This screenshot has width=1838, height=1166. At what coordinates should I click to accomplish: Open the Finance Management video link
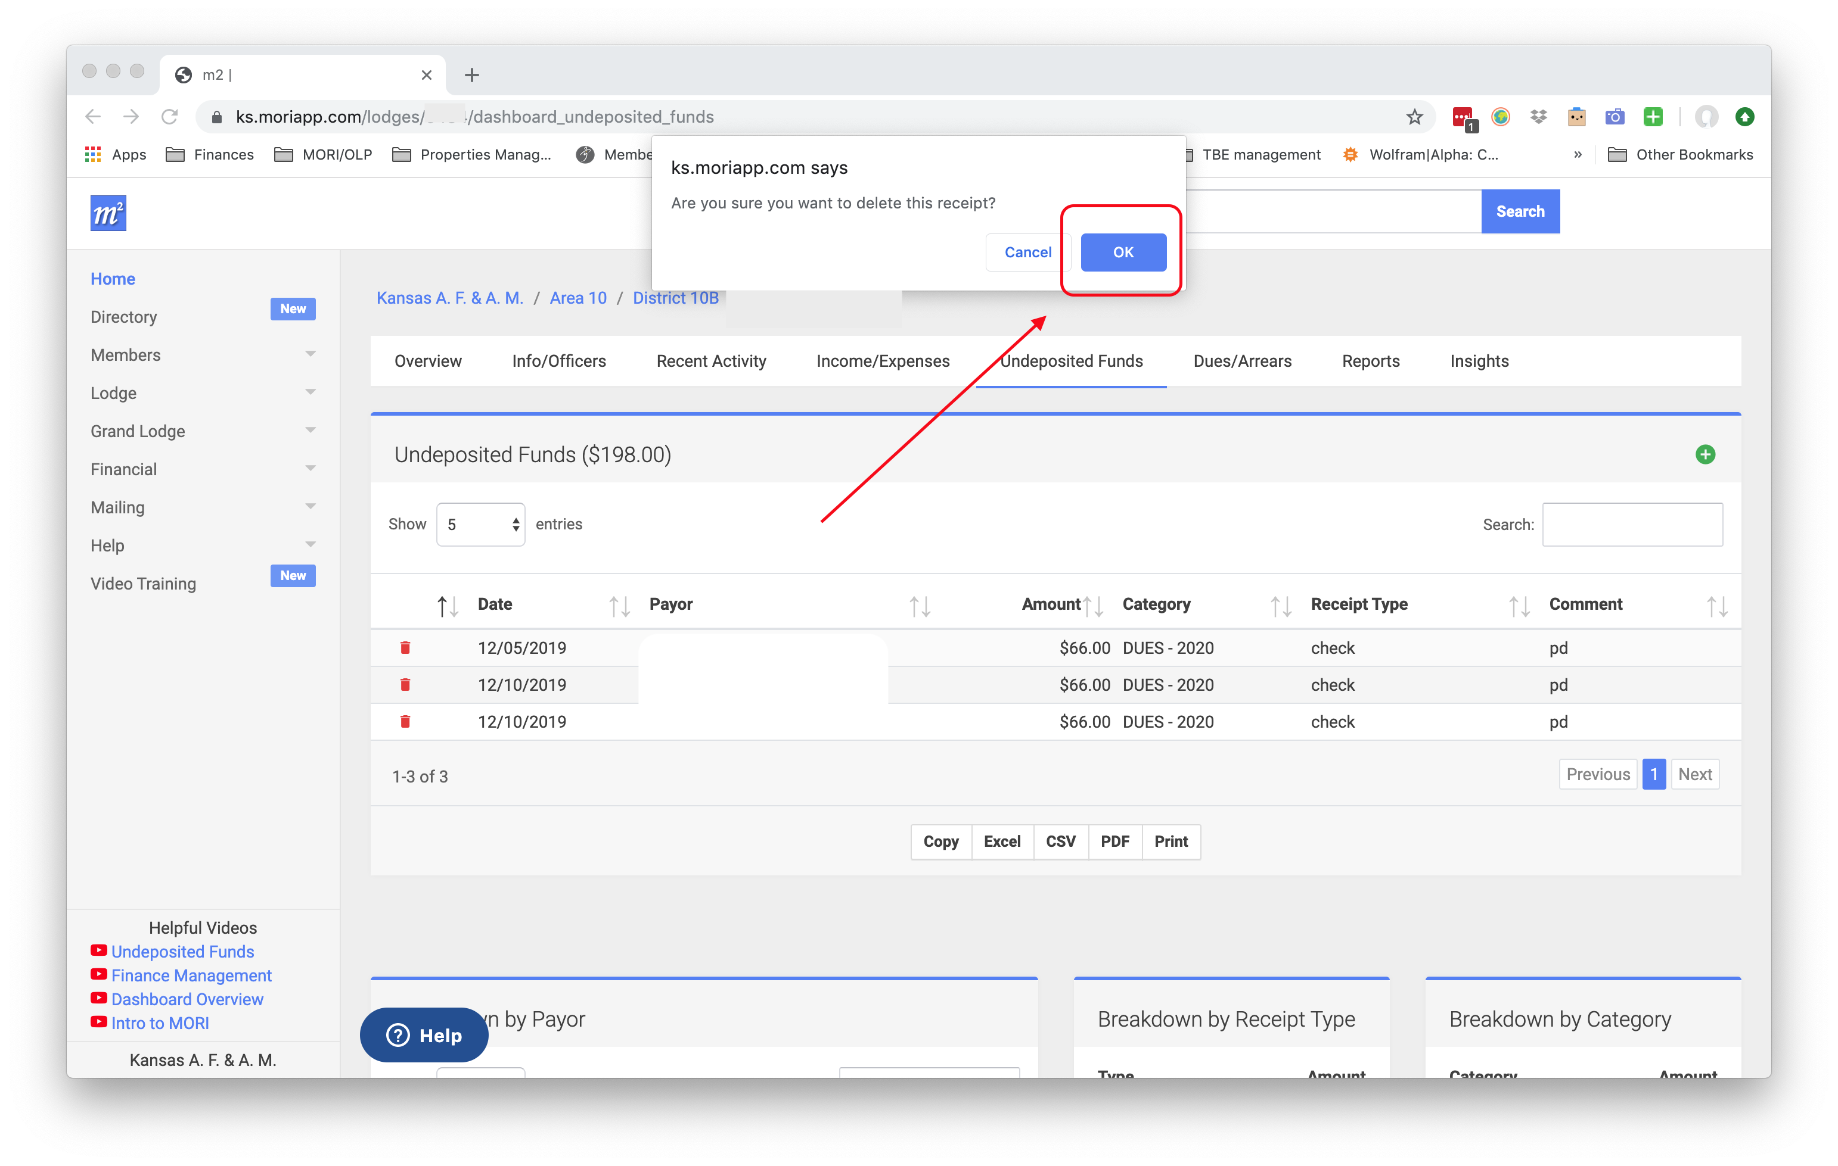click(191, 975)
